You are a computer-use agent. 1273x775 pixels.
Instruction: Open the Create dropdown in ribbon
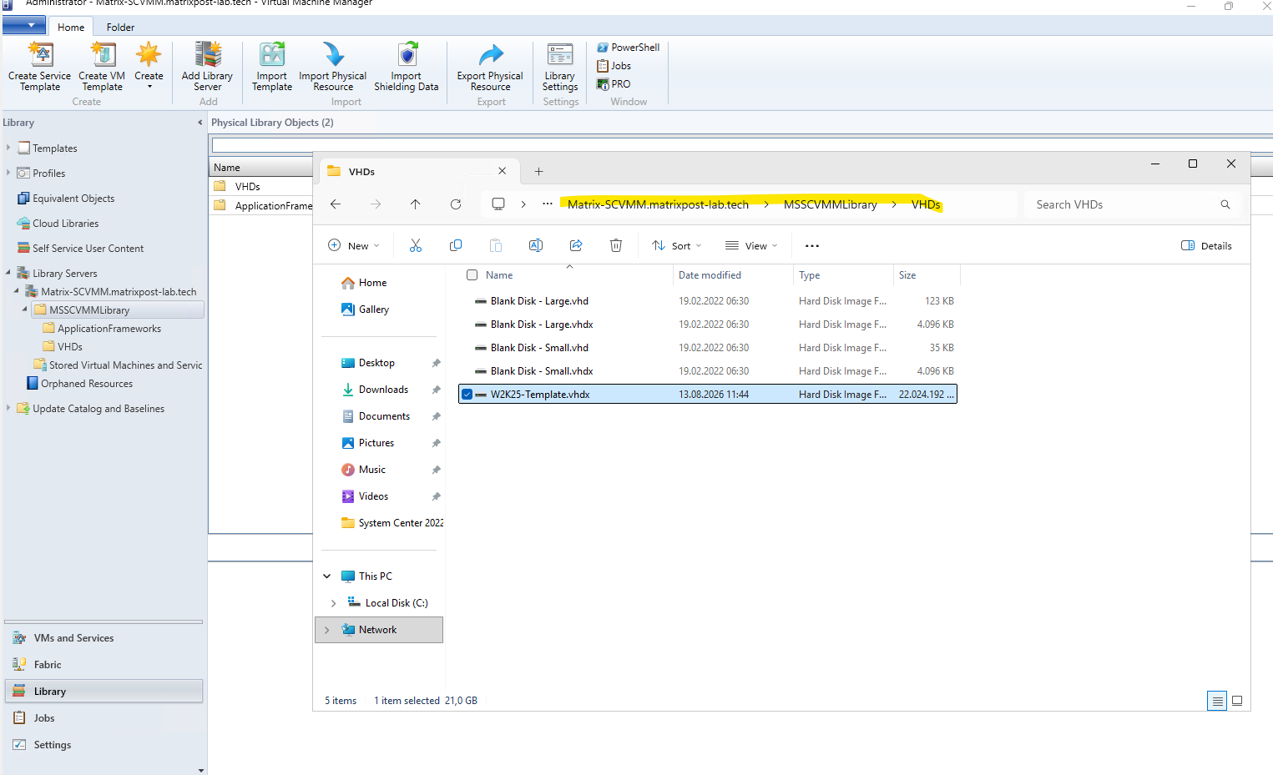149,67
